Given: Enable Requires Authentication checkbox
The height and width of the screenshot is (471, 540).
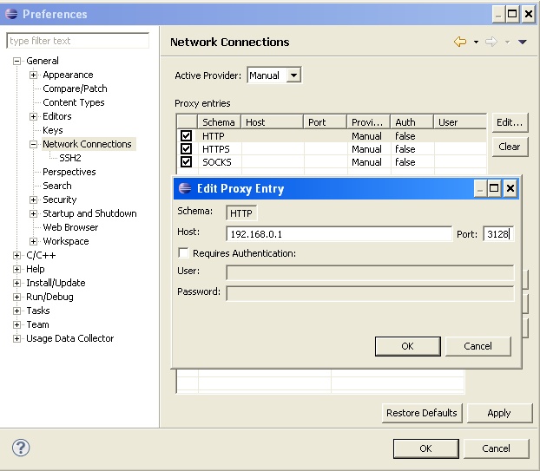Looking at the screenshot, I should click(183, 253).
